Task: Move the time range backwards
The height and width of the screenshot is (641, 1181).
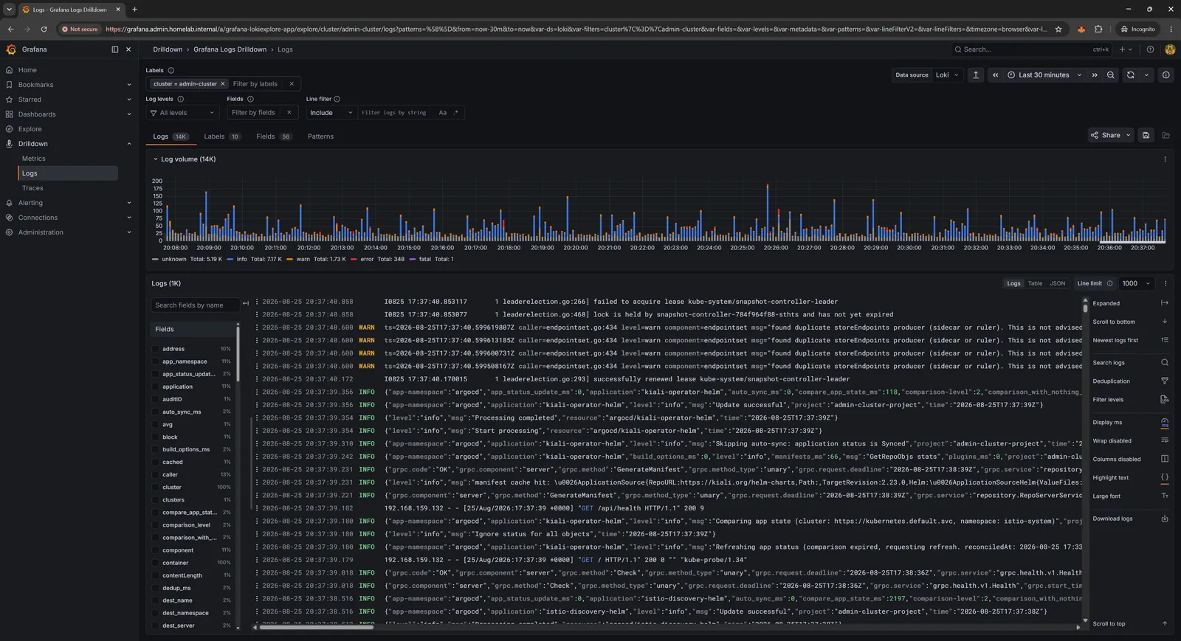Action: (995, 75)
